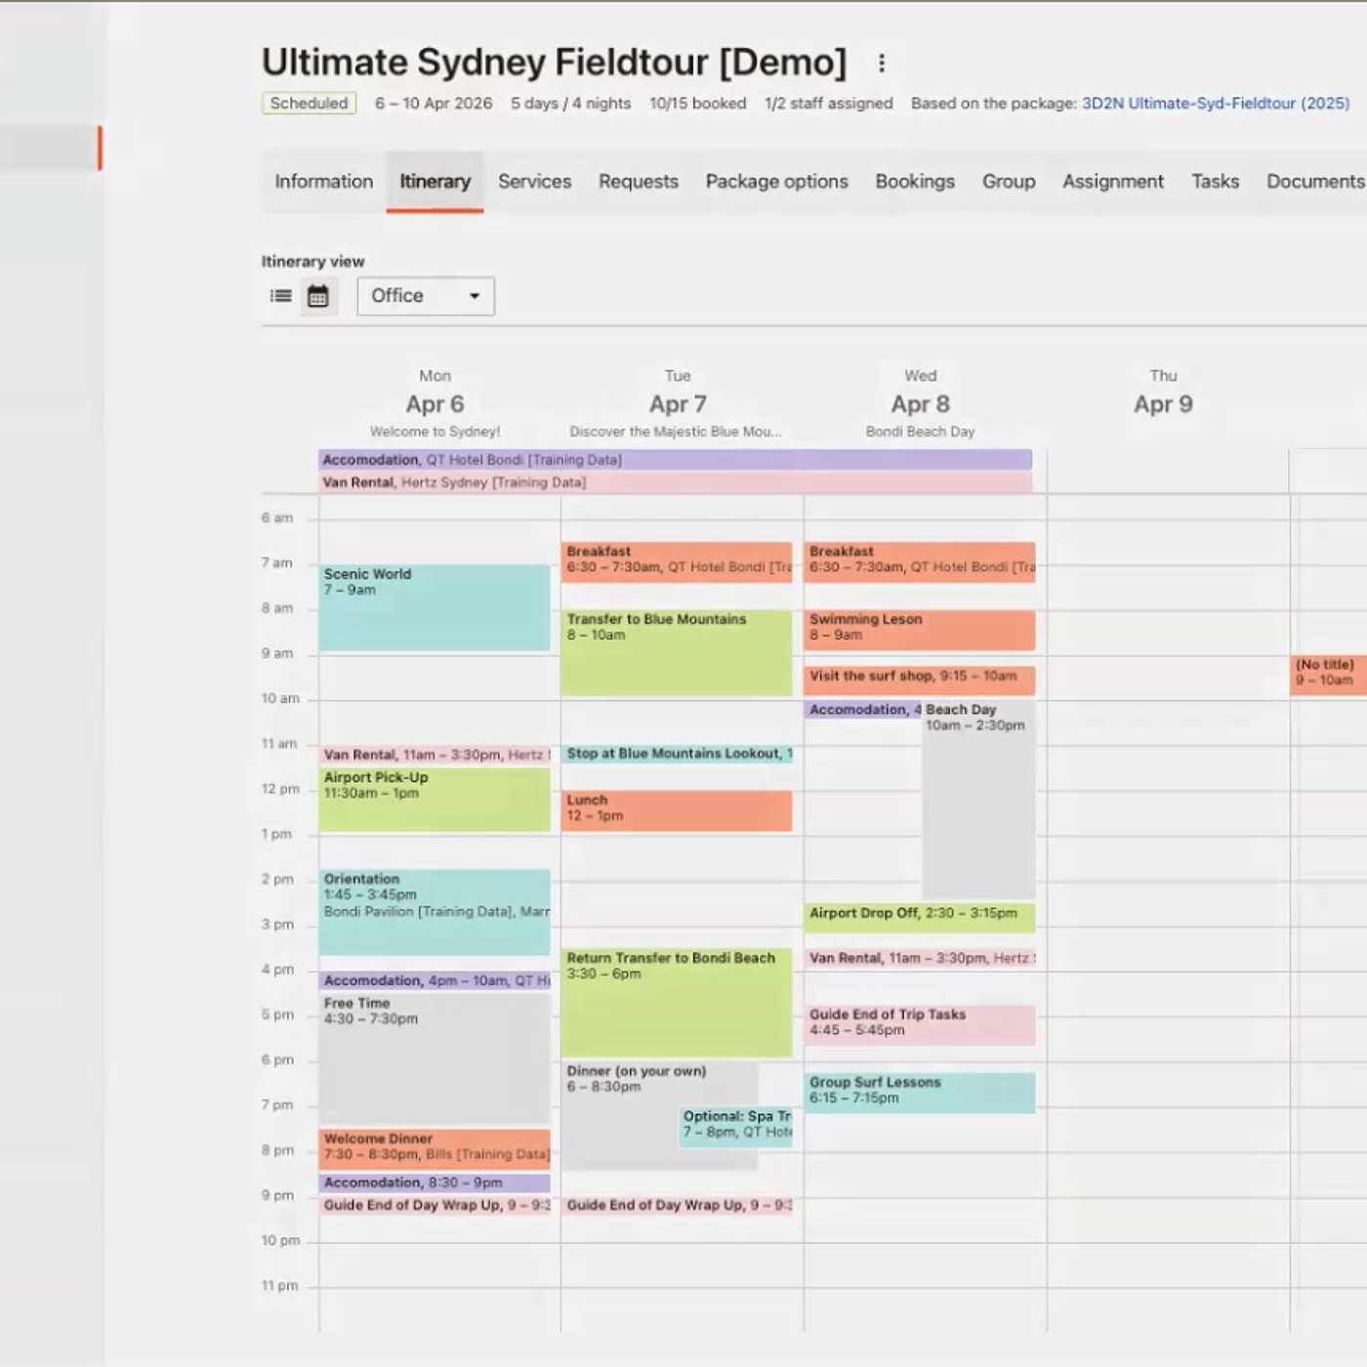The width and height of the screenshot is (1367, 1367).
Task: Select the Airport Pick-Up event
Action: 434,799
